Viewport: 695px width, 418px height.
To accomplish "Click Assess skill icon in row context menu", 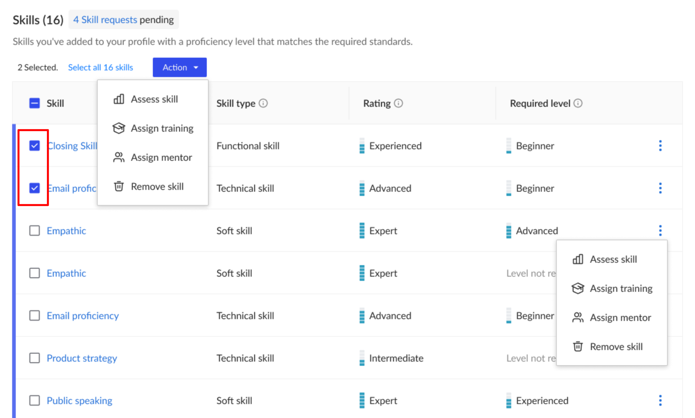I will 577,259.
